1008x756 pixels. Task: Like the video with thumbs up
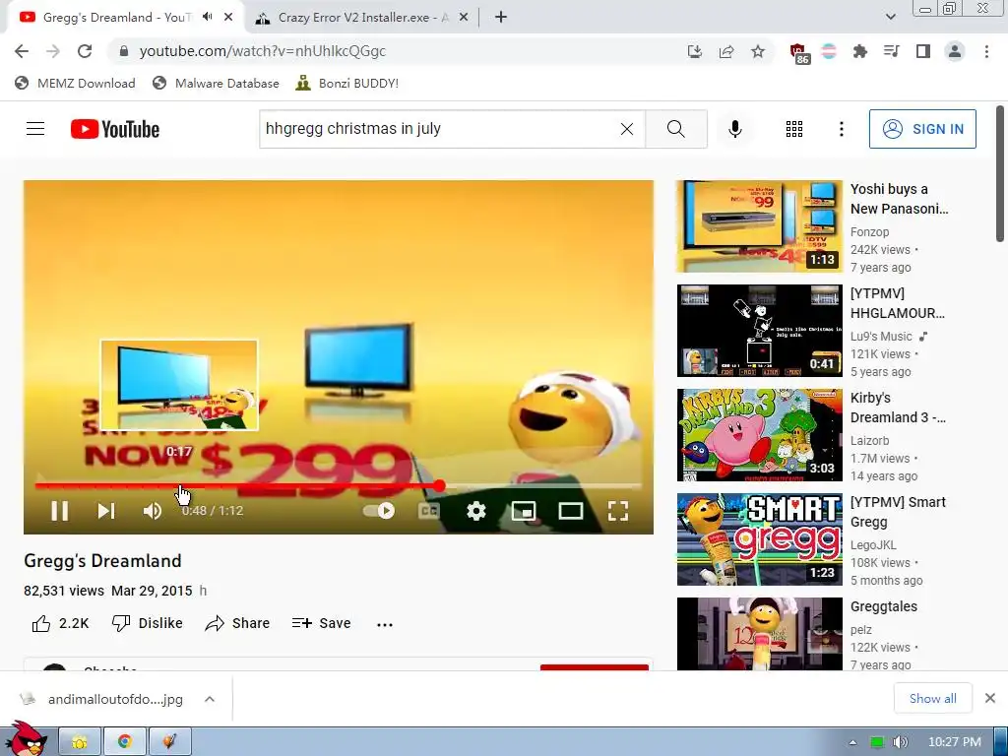pos(60,623)
